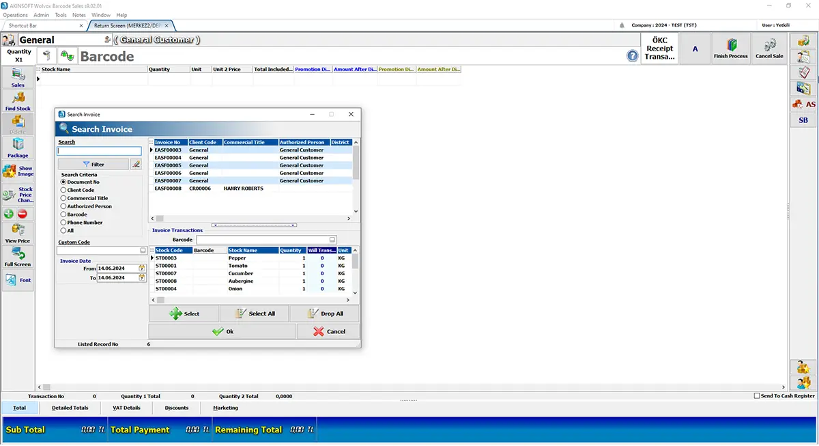Image resolution: width=819 pixels, height=446 pixels.
Task: Click the Filter button
Action: click(93, 164)
